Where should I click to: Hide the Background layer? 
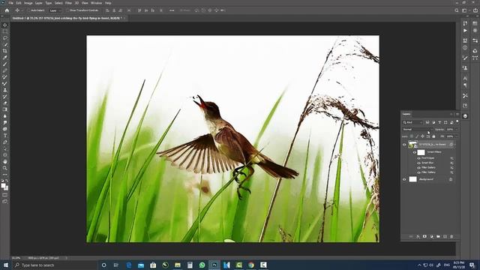(404, 179)
